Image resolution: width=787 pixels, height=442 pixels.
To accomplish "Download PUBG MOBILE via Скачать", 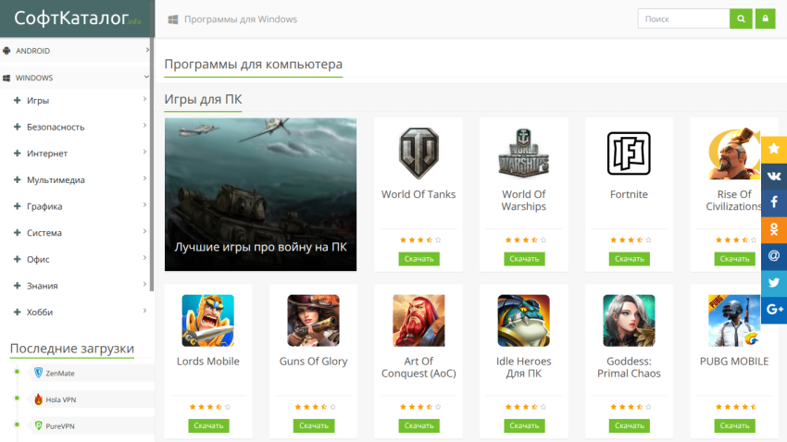I will [735, 425].
